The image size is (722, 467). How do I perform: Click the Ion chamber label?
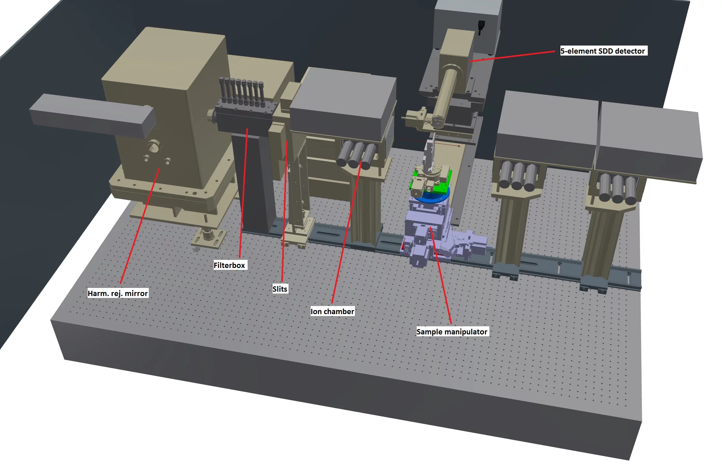click(332, 311)
